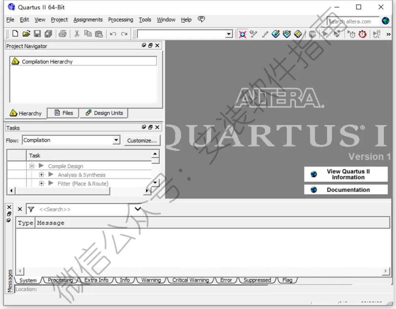Click the New file icon
Viewport: 396px width, 309px height.
tap(15, 34)
